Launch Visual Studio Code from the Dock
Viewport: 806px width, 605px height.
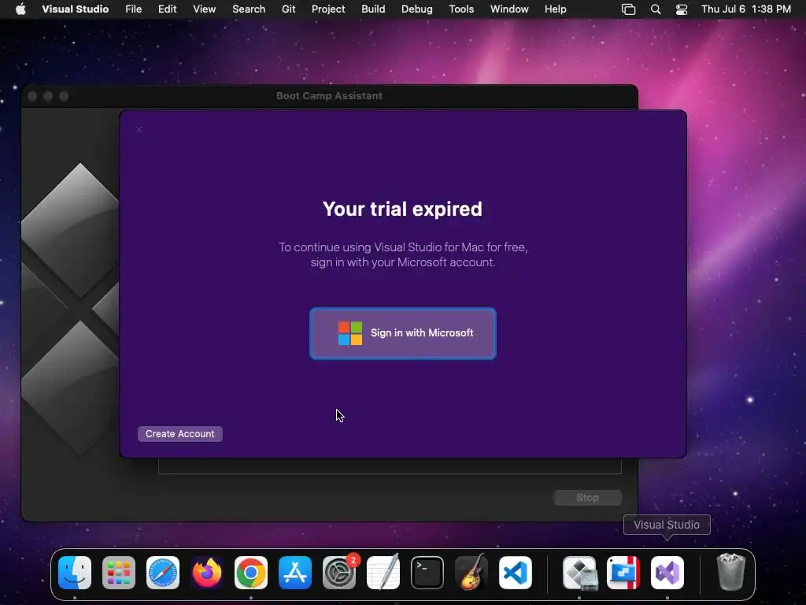click(515, 573)
